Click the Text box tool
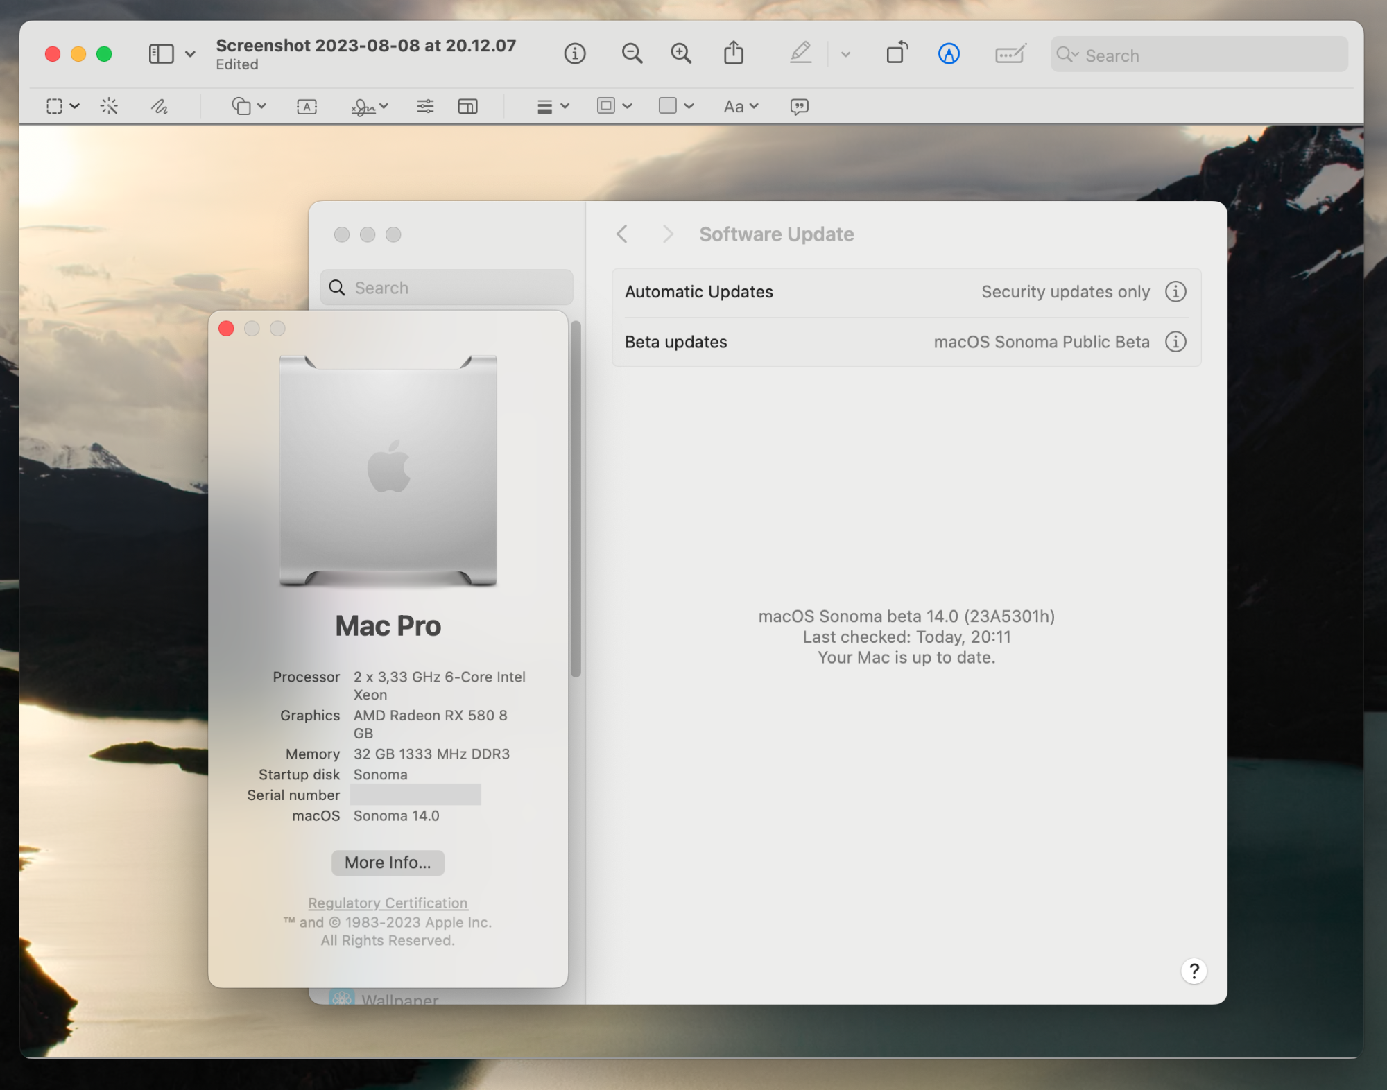Screen dimensions: 1387x1090 click(x=307, y=106)
